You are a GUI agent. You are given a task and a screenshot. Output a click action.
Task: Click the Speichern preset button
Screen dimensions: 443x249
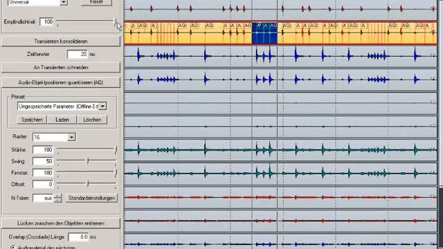pos(32,120)
